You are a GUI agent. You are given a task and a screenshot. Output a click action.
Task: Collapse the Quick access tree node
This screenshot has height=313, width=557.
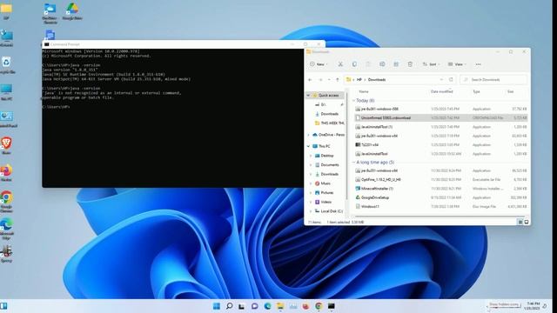click(x=308, y=96)
